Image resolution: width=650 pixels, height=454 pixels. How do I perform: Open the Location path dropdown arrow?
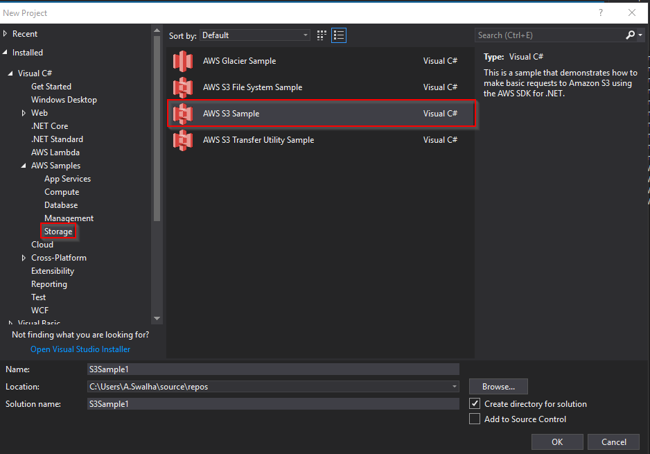455,386
